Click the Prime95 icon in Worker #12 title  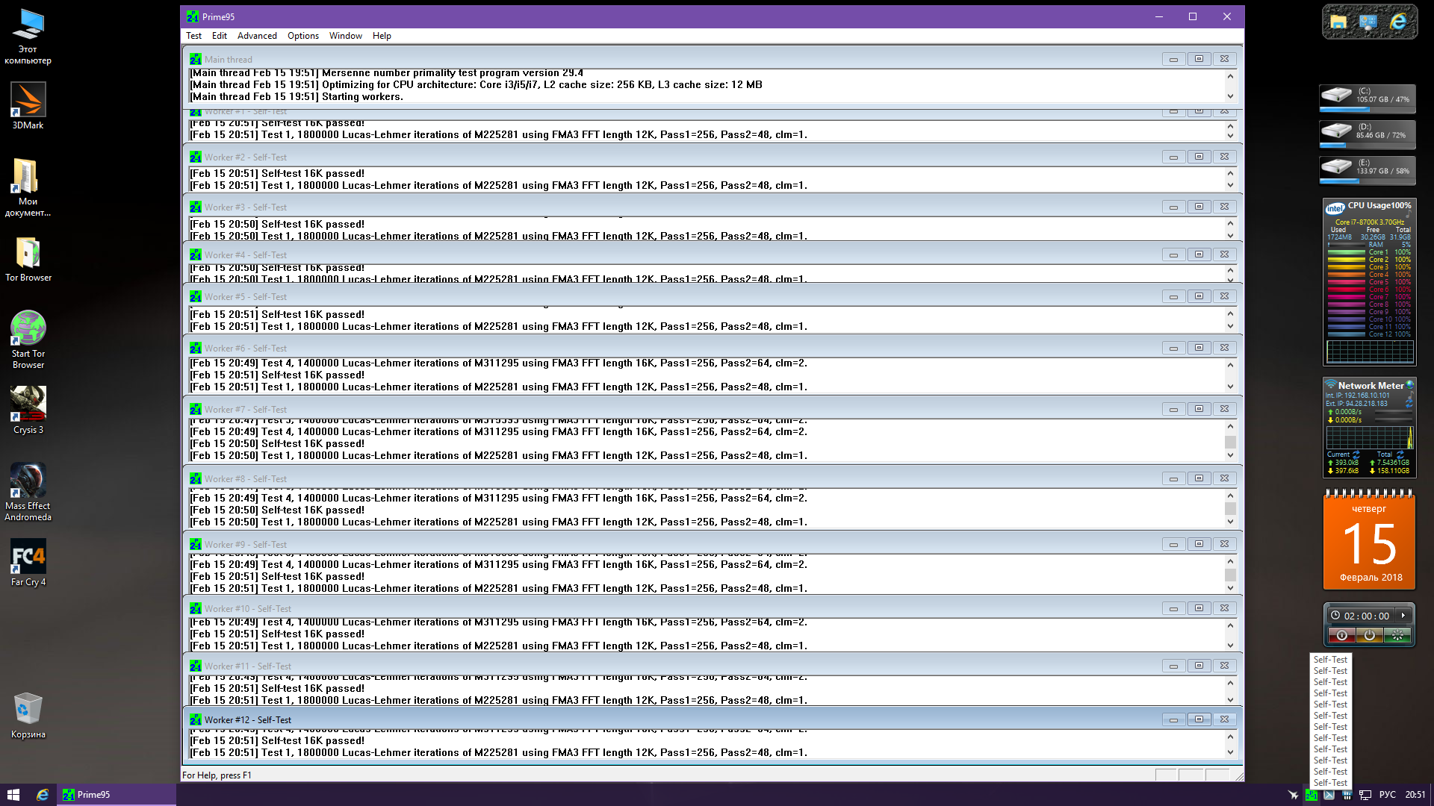(x=195, y=719)
